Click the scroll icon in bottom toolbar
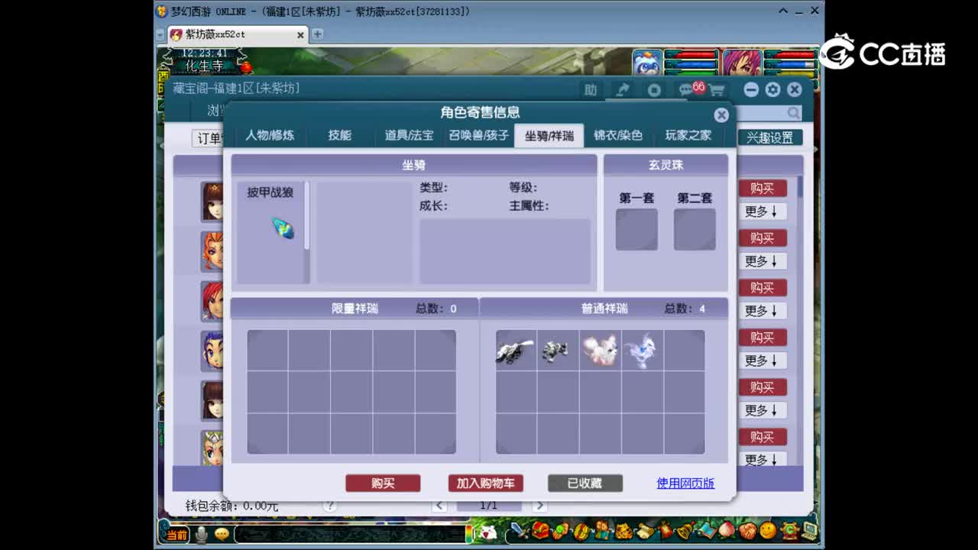The height and width of the screenshot is (550, 978). coord(644,530)
